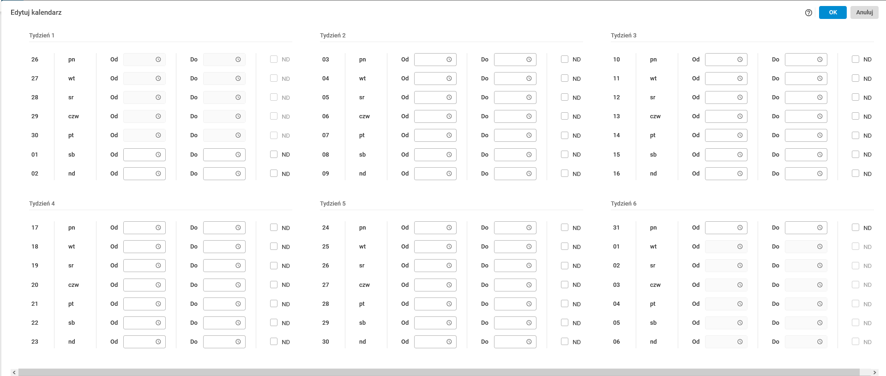Click Od clock icon for Tydzień 2 sr 05

[x=449, y=97]
